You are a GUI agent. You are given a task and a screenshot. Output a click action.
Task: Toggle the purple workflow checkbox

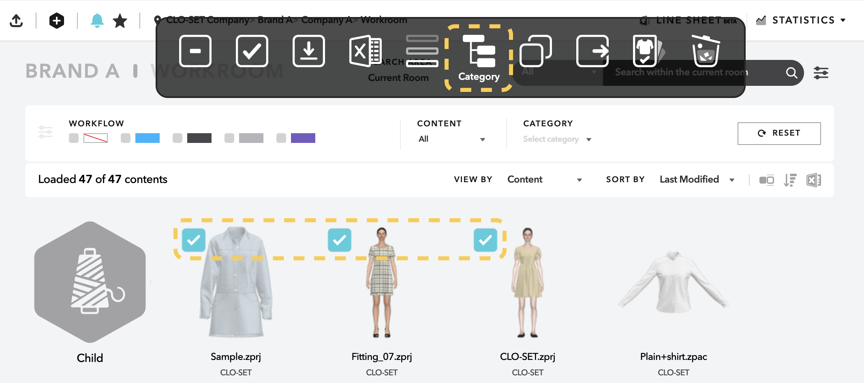click(x=281, y=138)
